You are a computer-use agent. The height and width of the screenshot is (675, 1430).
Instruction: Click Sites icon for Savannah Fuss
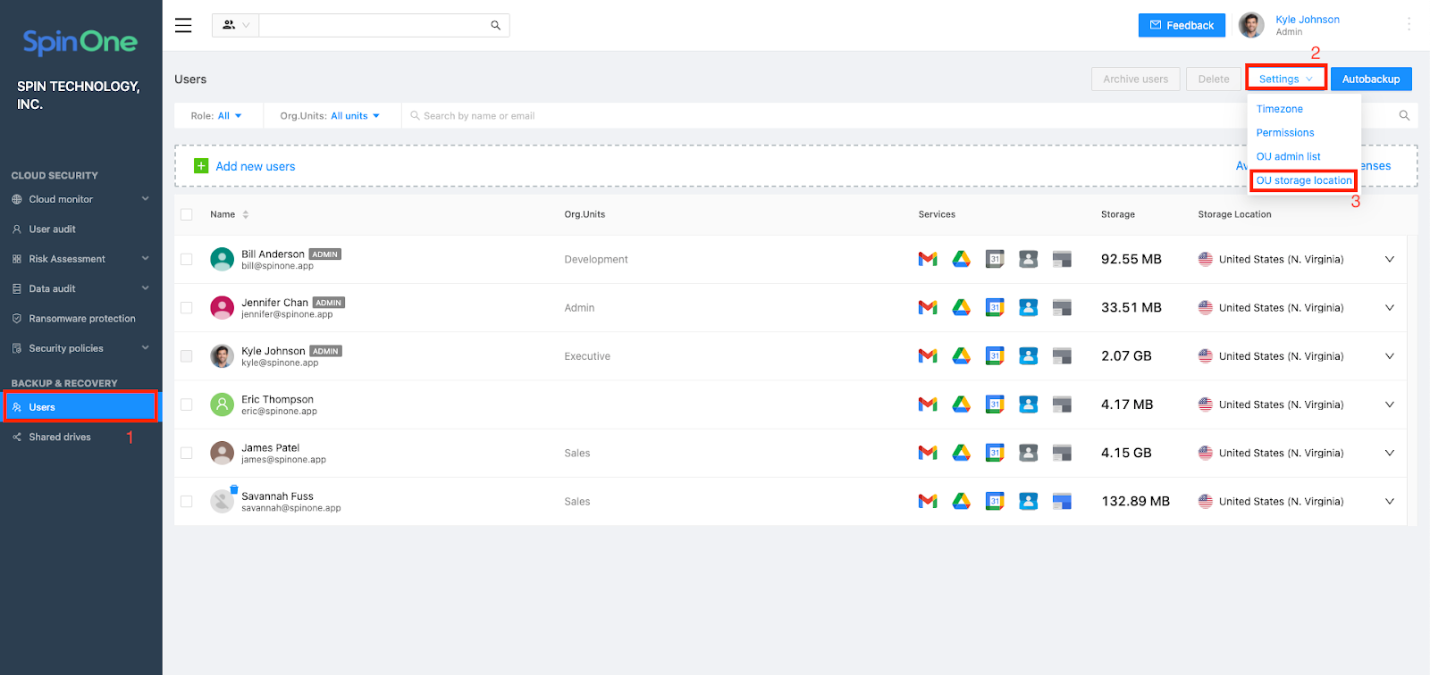tap(1062, 501)
